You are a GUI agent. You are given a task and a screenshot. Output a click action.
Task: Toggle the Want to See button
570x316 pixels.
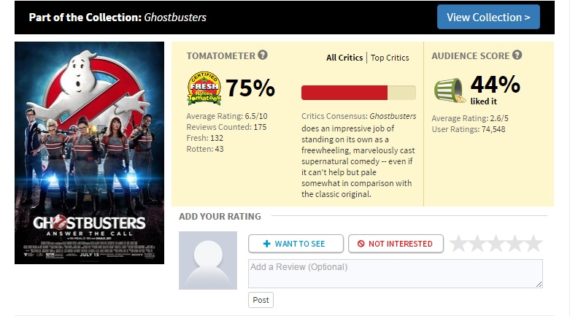point(296,244)
